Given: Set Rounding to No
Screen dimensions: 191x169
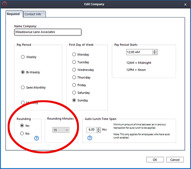Looking at the screenshot, I should pos(23,134).
